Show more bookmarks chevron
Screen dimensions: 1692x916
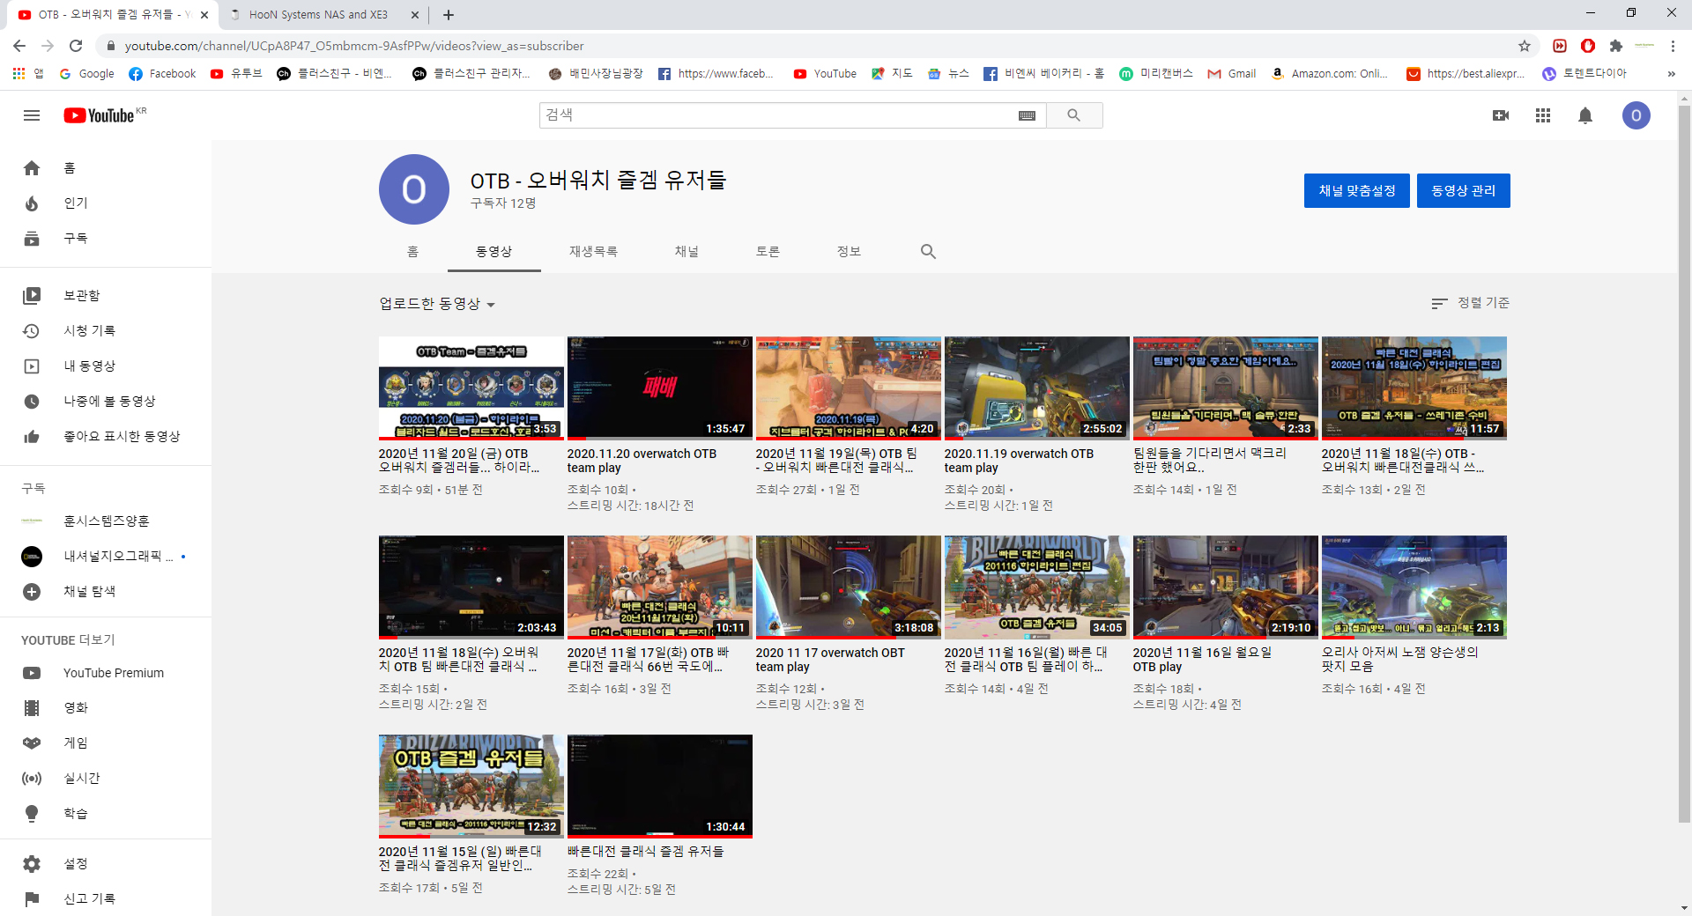(x=1671, y=74)
